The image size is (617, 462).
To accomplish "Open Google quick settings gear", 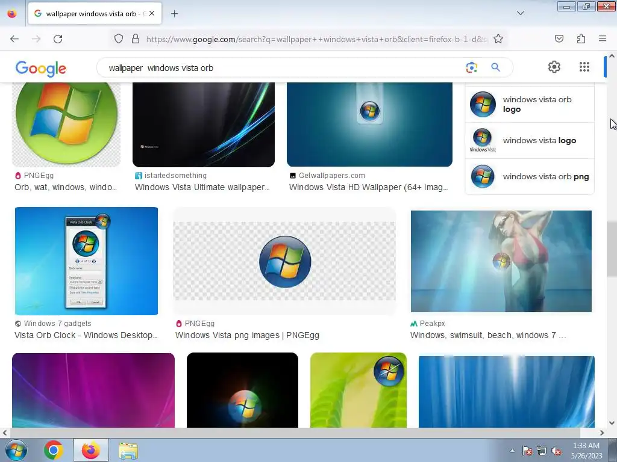I will [x=554, y=67].
